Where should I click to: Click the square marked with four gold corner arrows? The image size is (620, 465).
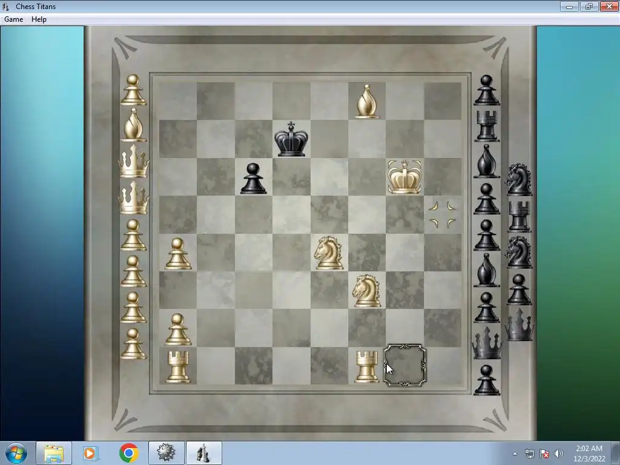[x=443, y=215]
